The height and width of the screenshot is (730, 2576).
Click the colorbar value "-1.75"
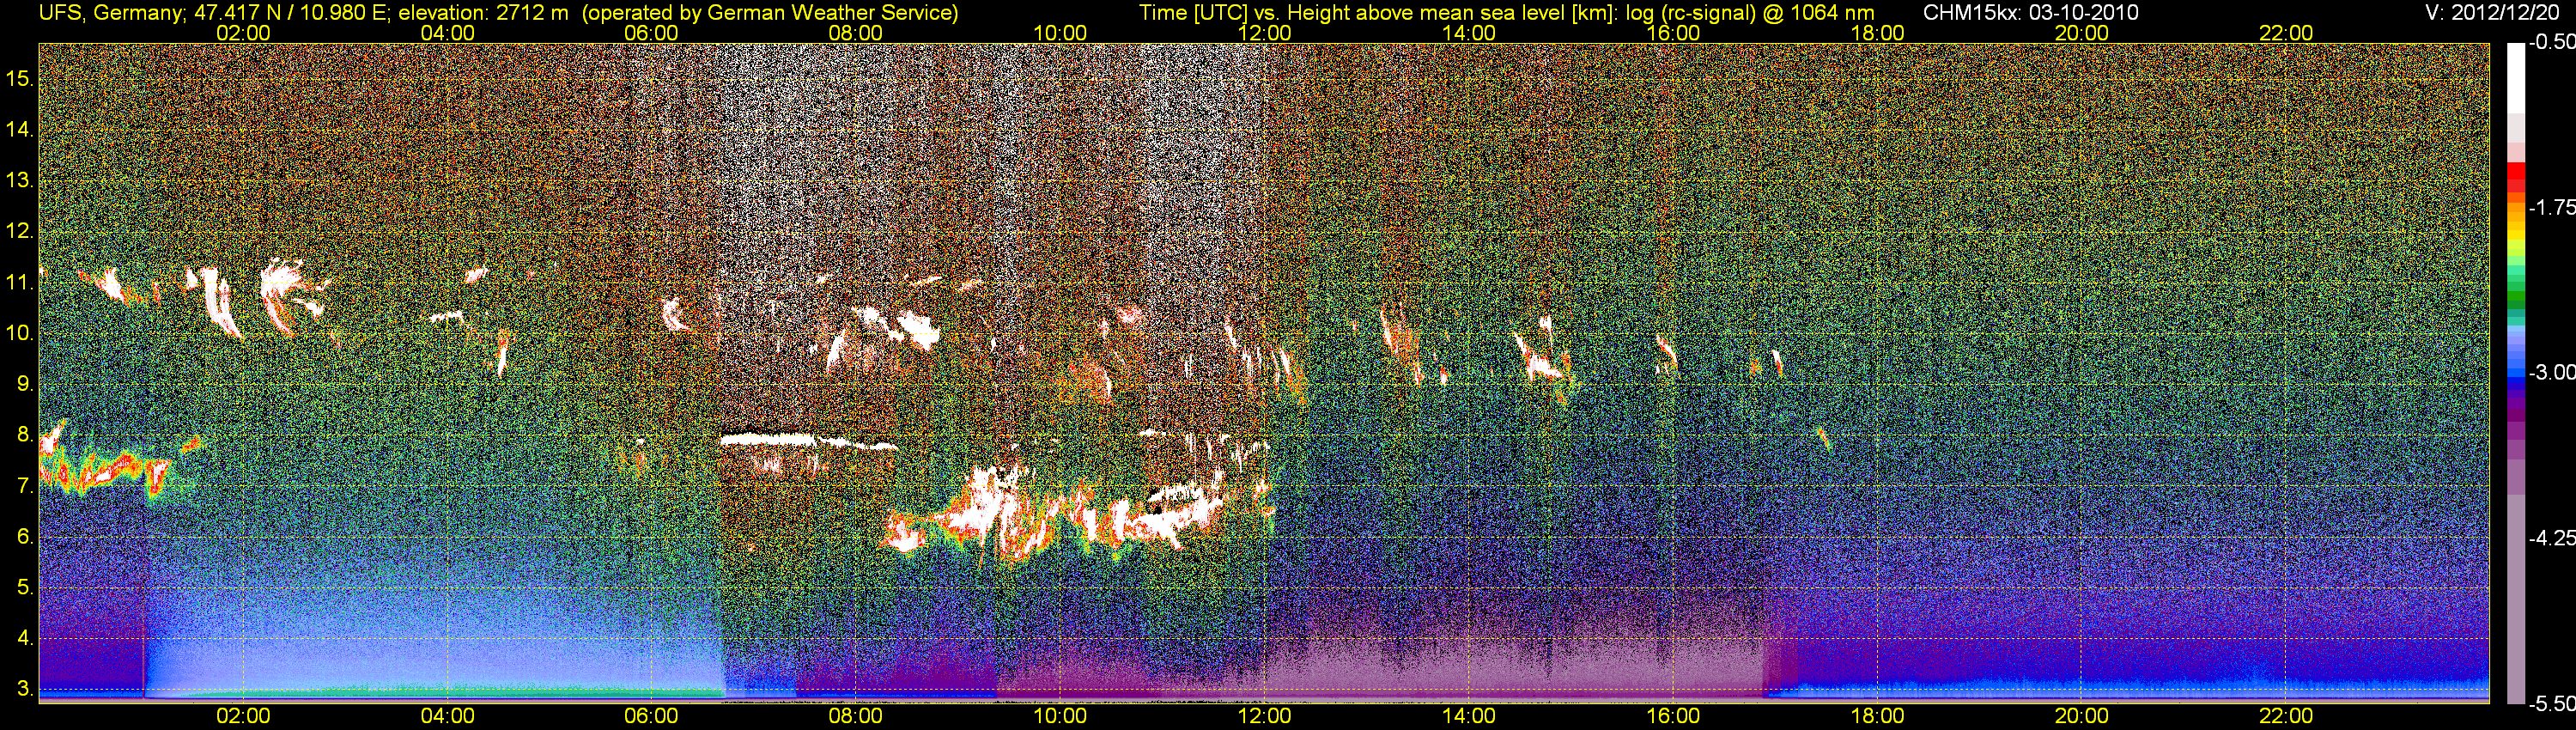pyautogui.click(x=2551, y=207)
